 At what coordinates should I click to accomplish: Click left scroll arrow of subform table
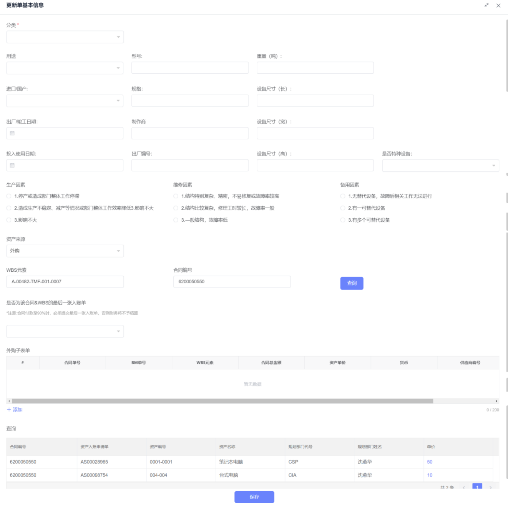pyautogui.click(x=9, y=401)
